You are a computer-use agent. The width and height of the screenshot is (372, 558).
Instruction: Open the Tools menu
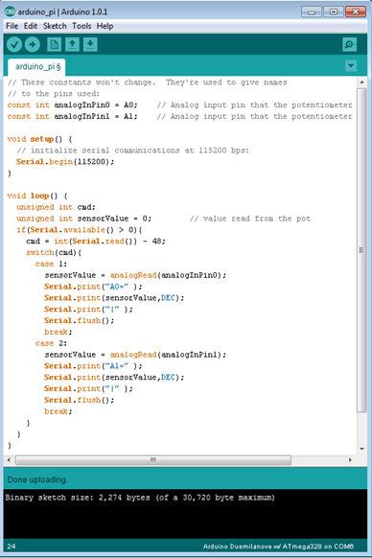coord(81,26)
